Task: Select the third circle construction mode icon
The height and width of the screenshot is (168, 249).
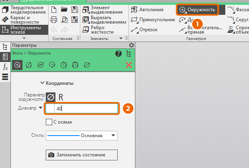Action: tap(41, 65)
